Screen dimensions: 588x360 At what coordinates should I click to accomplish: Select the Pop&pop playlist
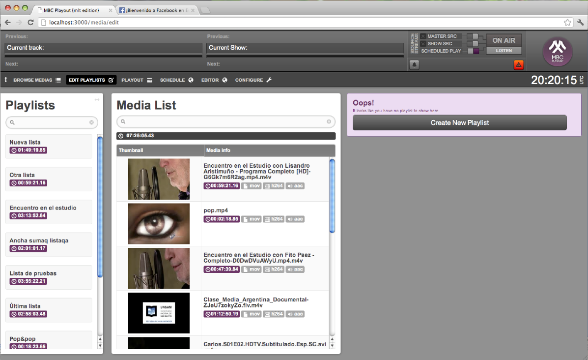49,340
